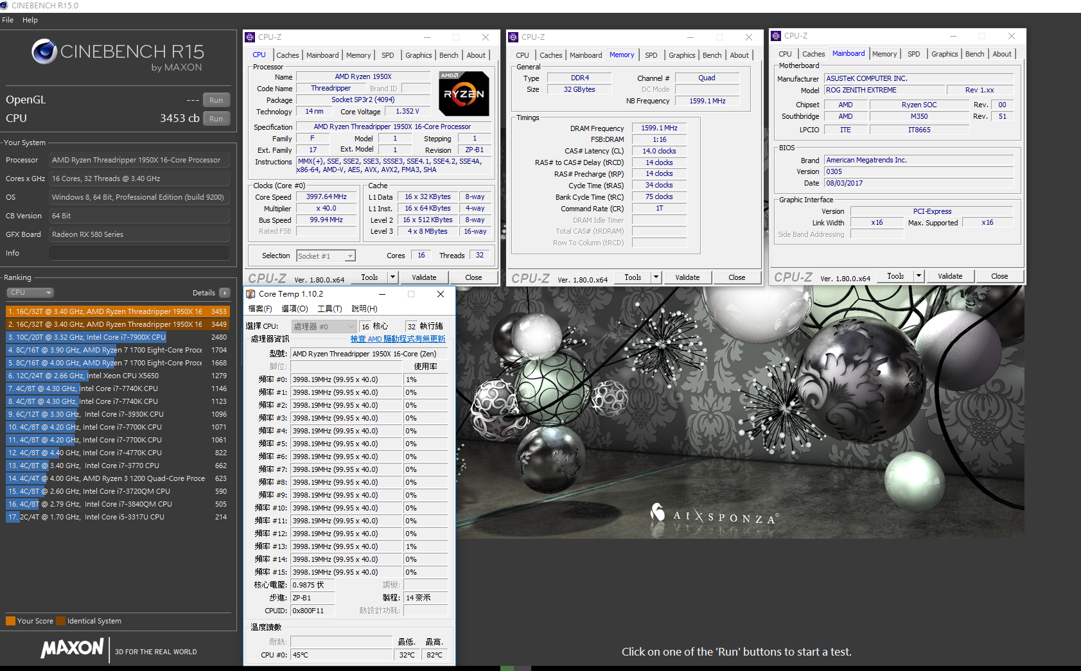Click the CPU #0 temperature 45°C value
Image resolution: width=1081 pixels, height=671 pixels.
[x=341, y=655]
